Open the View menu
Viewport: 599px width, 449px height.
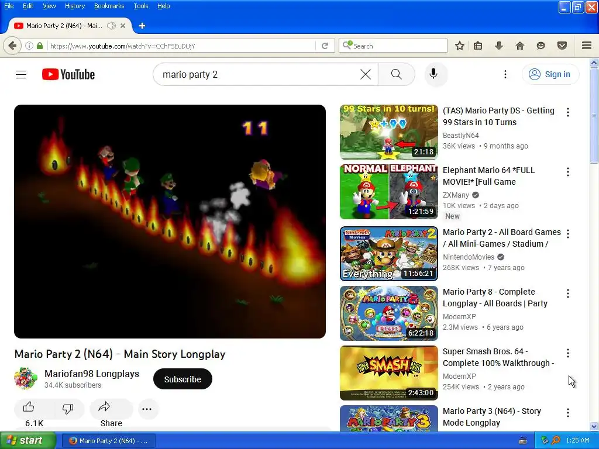coord(49,6)
